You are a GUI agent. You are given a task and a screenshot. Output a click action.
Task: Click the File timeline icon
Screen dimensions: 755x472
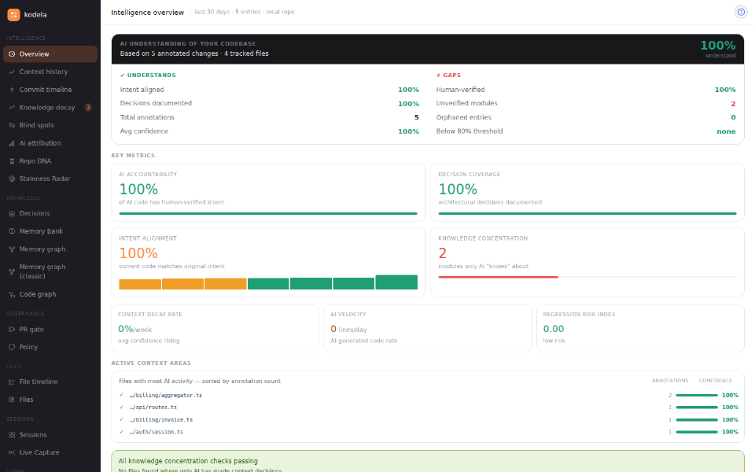[x=12, y=382]
